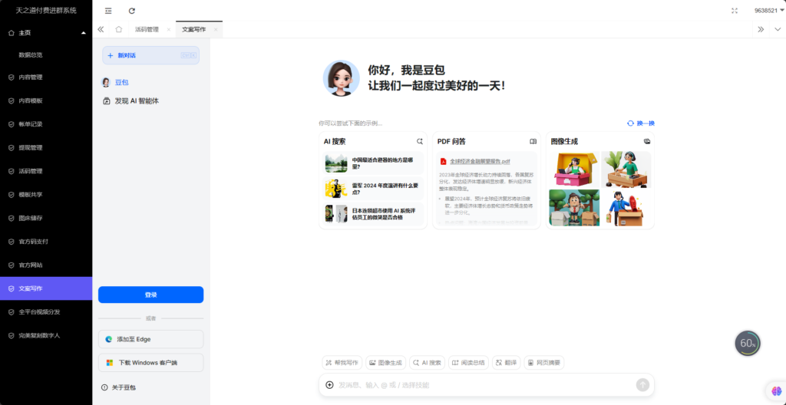Close the 活码管理 tab

pos(168,30)
